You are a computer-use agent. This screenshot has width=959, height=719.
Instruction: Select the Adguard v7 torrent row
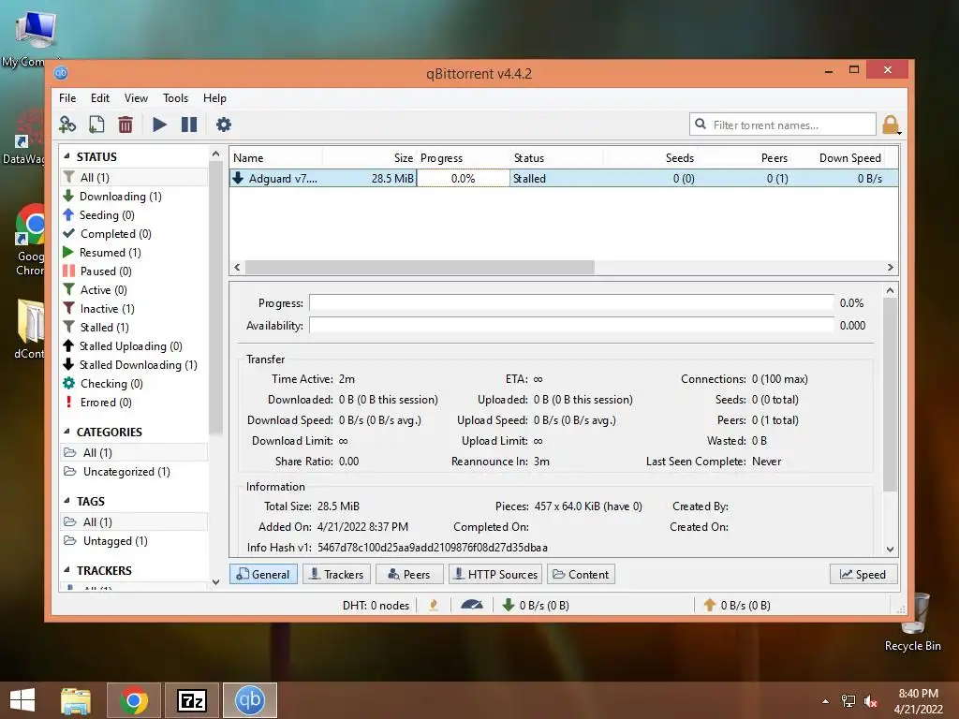563,179
